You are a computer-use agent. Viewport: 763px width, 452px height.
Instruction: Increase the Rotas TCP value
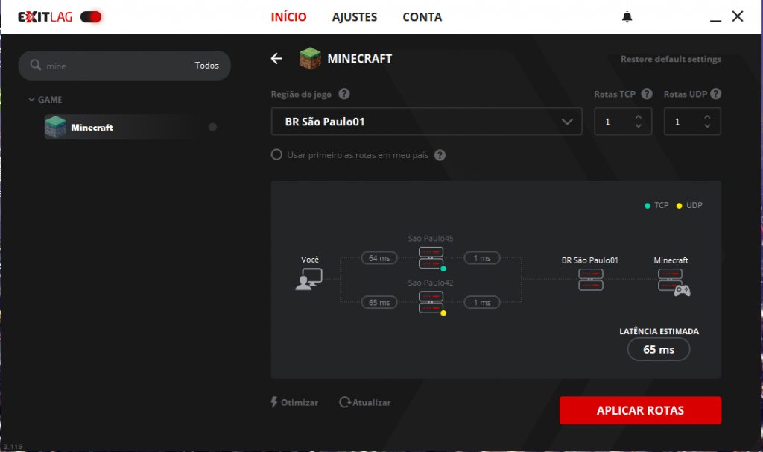coord(638,116)
